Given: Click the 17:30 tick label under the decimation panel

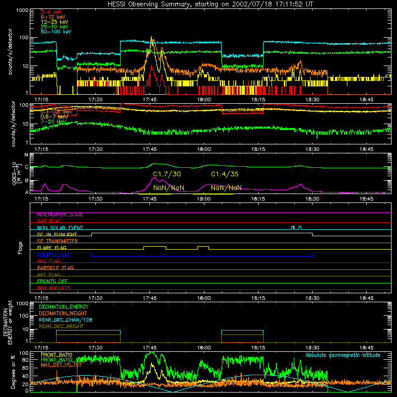Looking at the screenshot, I should tap(95, 348).
